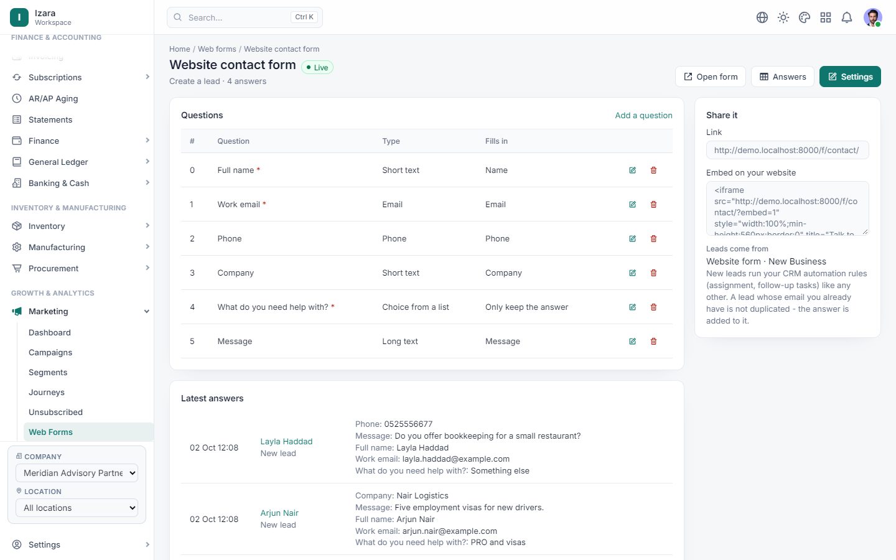The height and width of the screenshot is (560, 896).
Task: Open Campaigns in Marketing submenu
Action: [50, 352]
